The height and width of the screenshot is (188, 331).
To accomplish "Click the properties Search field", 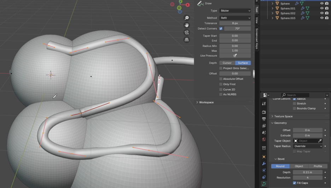I will pyautogui.click(x=295, y=95).
